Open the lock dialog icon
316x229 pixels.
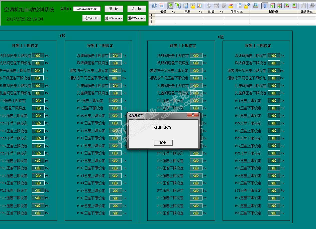[x=247, y=6]
